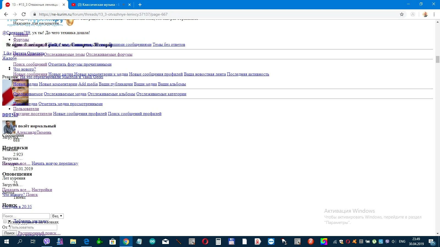Open Microsoft Store from the taskbar
The image size is (440, 247).
[x=112, y=242]
